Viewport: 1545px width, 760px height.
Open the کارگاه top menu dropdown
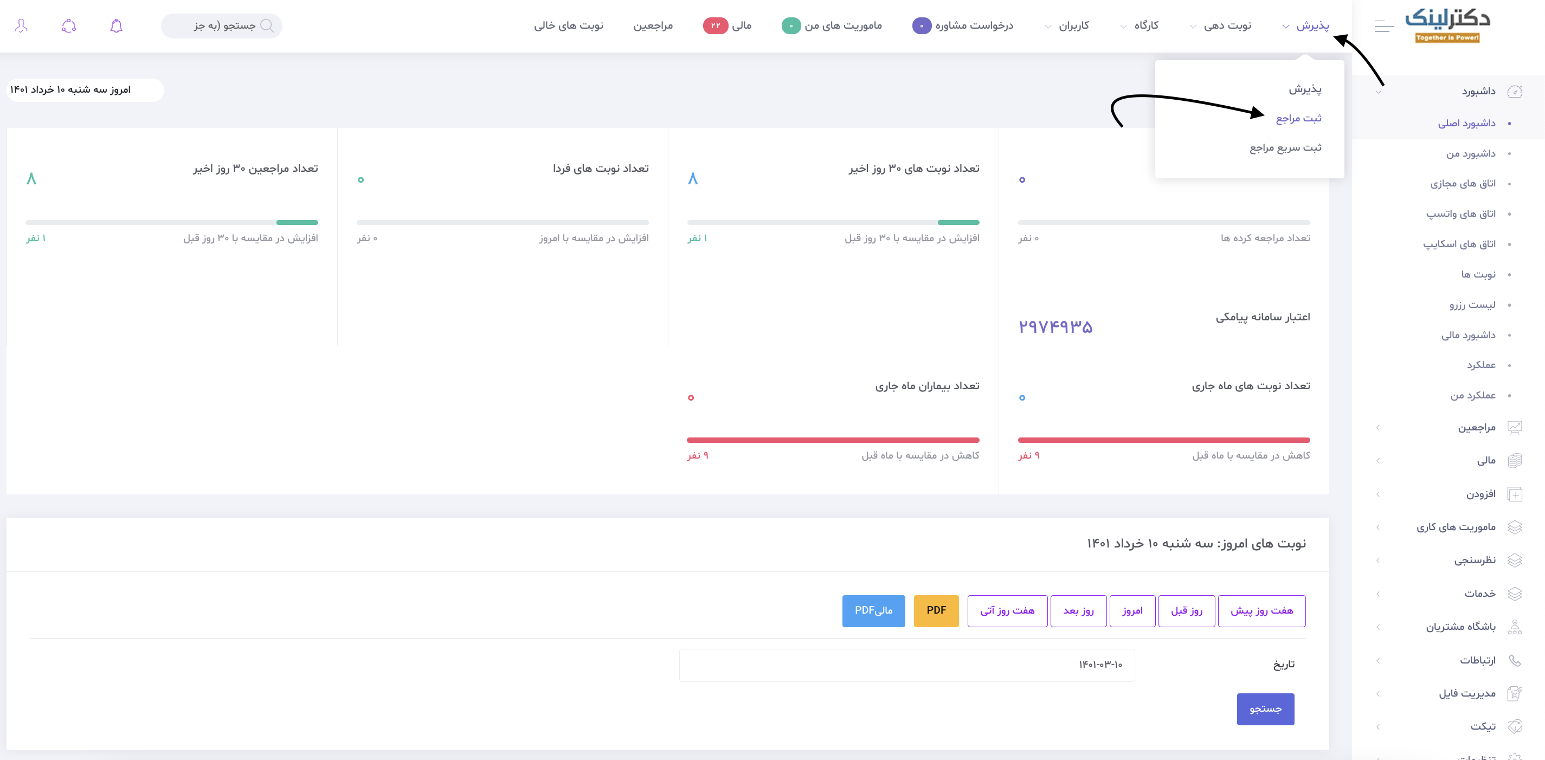coord(1140,26)
